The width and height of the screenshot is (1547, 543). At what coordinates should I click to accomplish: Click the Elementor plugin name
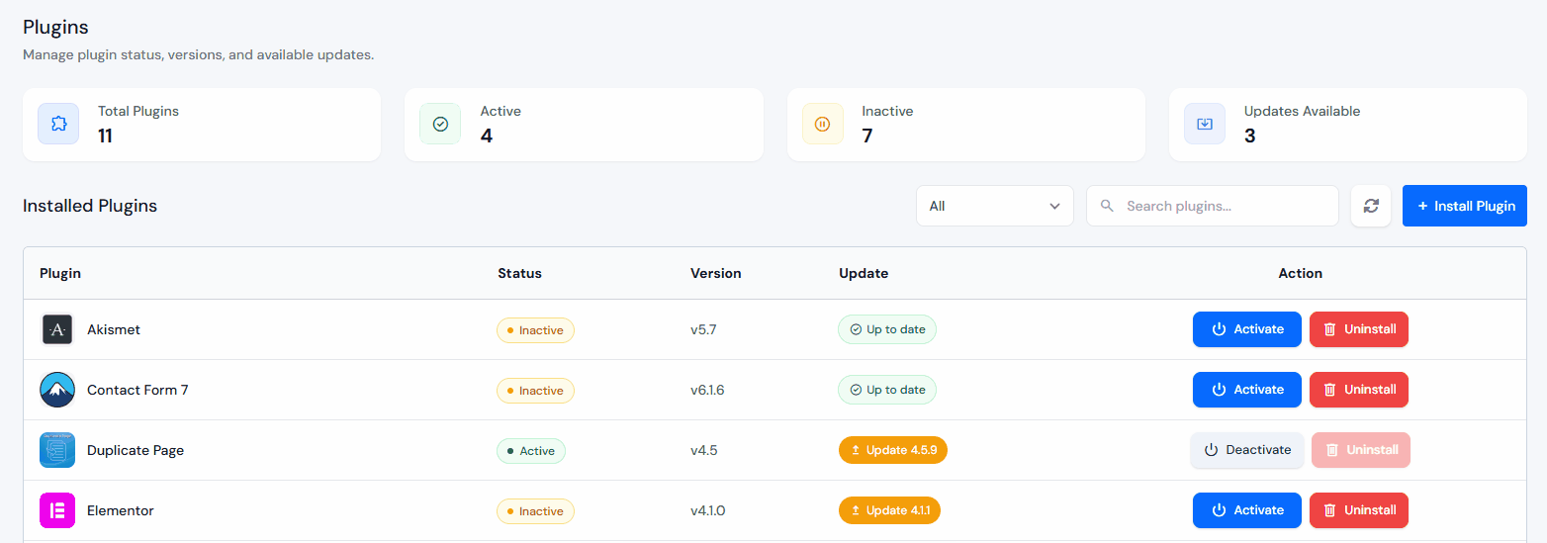(121, 510)
